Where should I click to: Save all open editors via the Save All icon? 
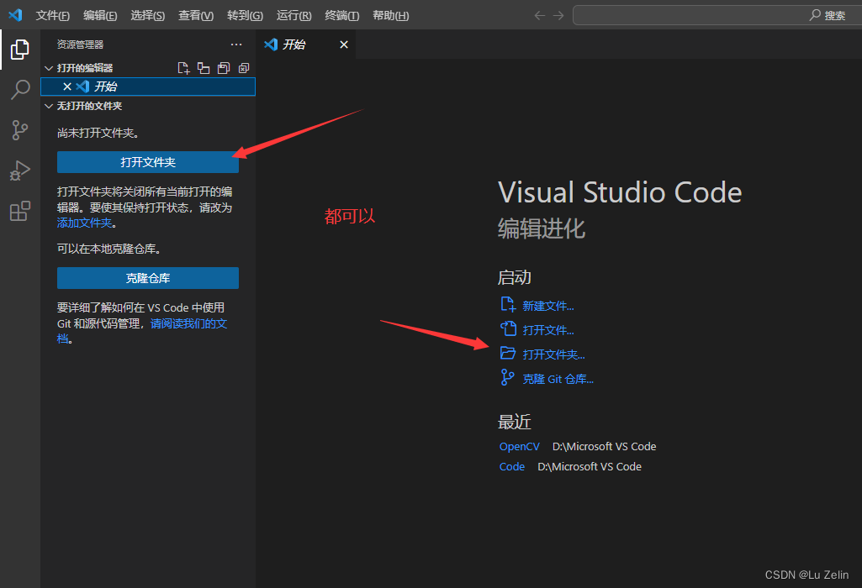tap(223, 68)
